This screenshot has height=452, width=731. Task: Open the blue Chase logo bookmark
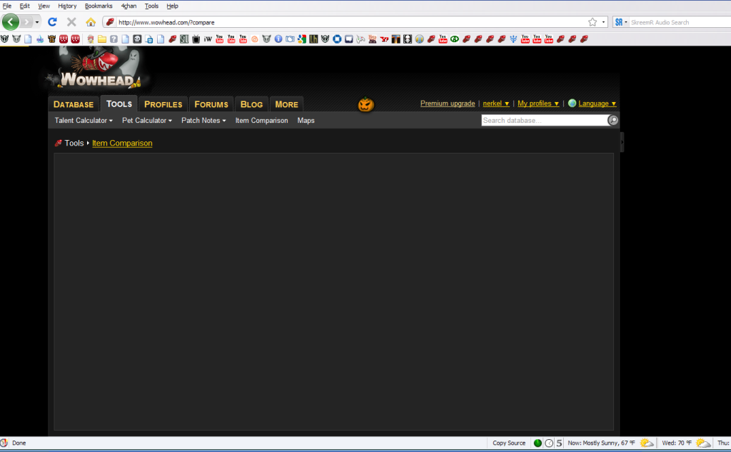[x=337, y=39]
